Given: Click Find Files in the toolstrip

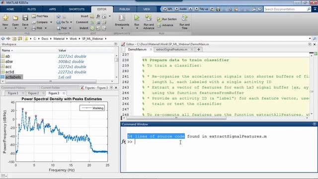Looking at the screenshot, I should click(40, 16).
